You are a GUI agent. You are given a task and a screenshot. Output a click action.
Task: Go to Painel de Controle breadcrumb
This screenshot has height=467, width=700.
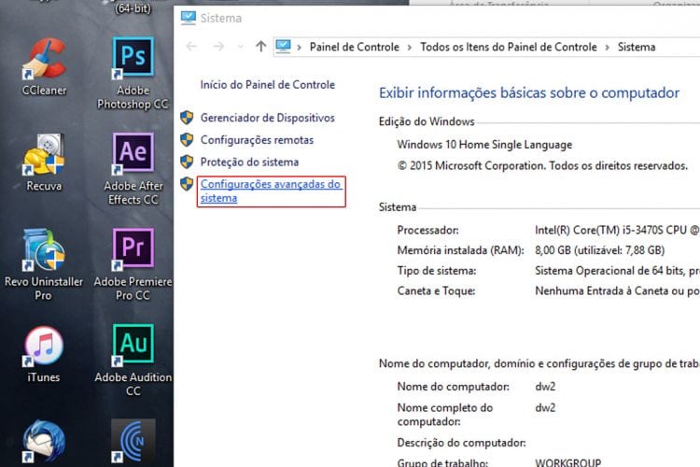(355, 47)
